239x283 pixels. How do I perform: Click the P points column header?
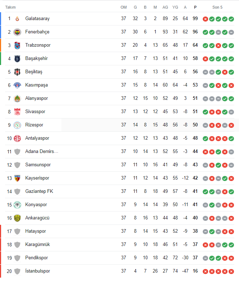[x=195, y=7]
